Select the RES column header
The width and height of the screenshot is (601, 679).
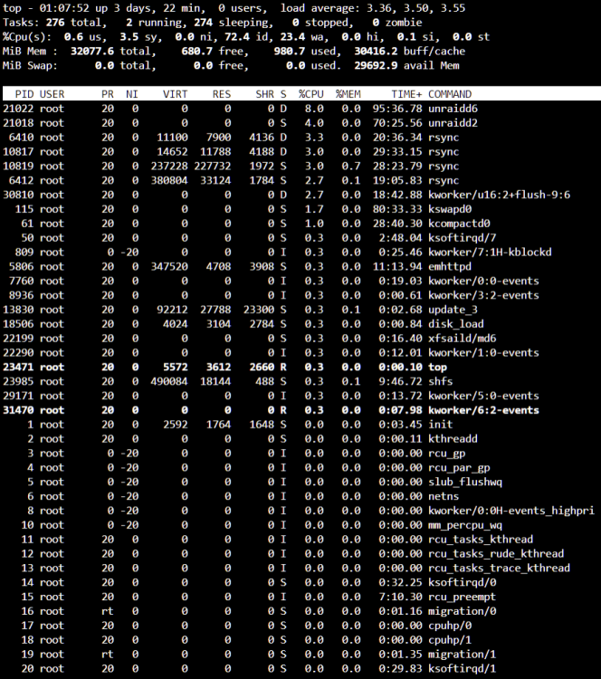tap(221, 94)
